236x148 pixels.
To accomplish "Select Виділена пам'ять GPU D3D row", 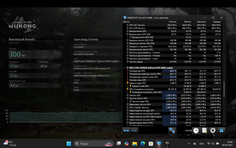I will pos(172,40).
